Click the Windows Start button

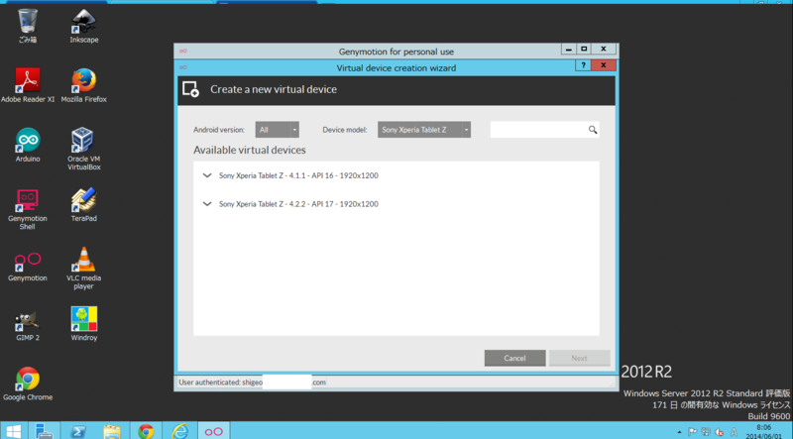tap(13, 431)
